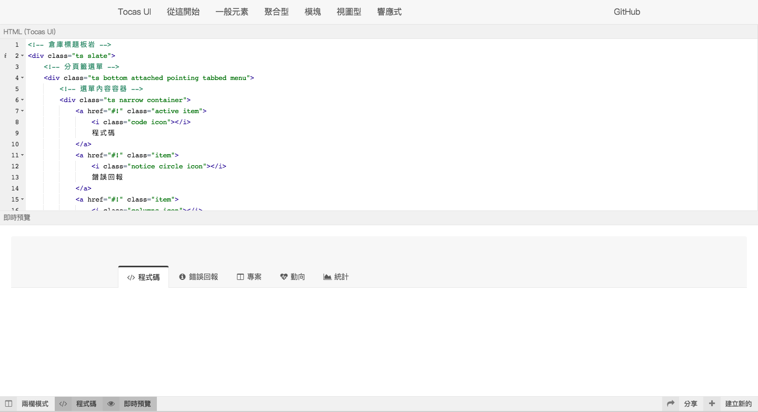Click the area chart icon on 統計 tab
758x412 pixels.
pos(327,277)
